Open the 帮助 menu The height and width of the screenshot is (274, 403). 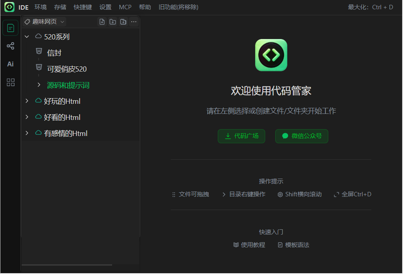[145, 7]
